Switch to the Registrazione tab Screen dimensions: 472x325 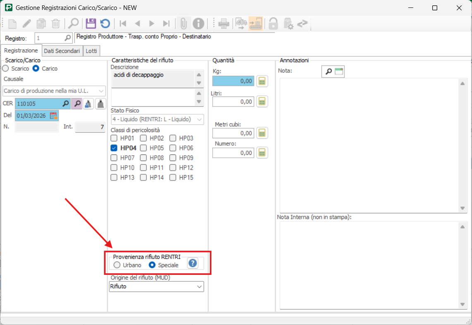coord(21,50)
